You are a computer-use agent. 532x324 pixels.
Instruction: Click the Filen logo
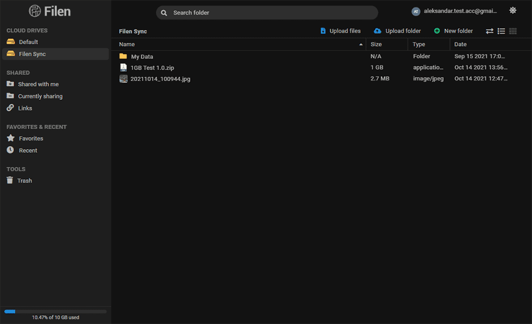click(x=50, y=11)
